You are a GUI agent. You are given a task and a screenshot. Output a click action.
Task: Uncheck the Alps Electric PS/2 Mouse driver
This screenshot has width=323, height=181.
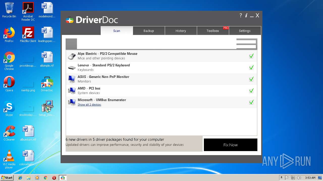[251, 56]
